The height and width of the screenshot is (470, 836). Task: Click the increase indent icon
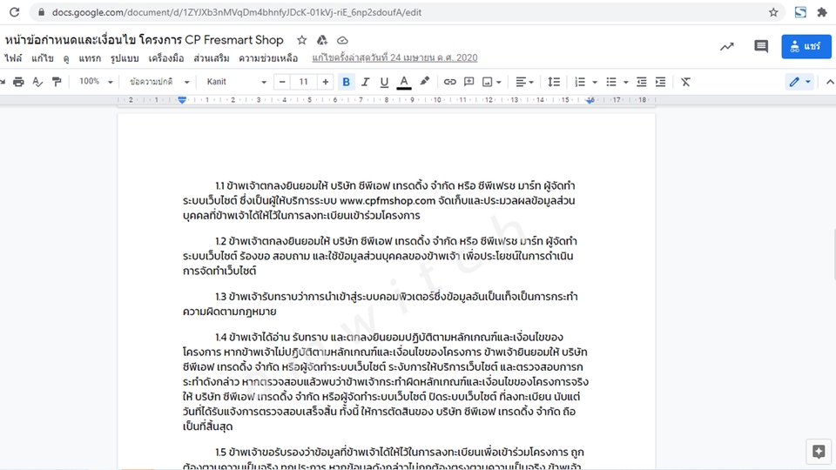(x=661, y=82)
